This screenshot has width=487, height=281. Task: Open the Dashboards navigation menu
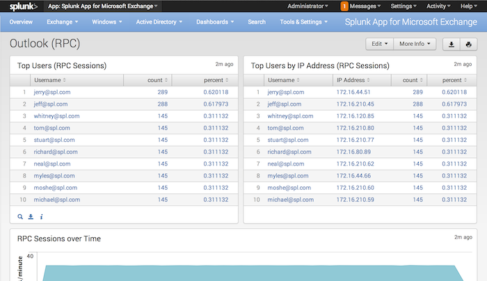215,22
